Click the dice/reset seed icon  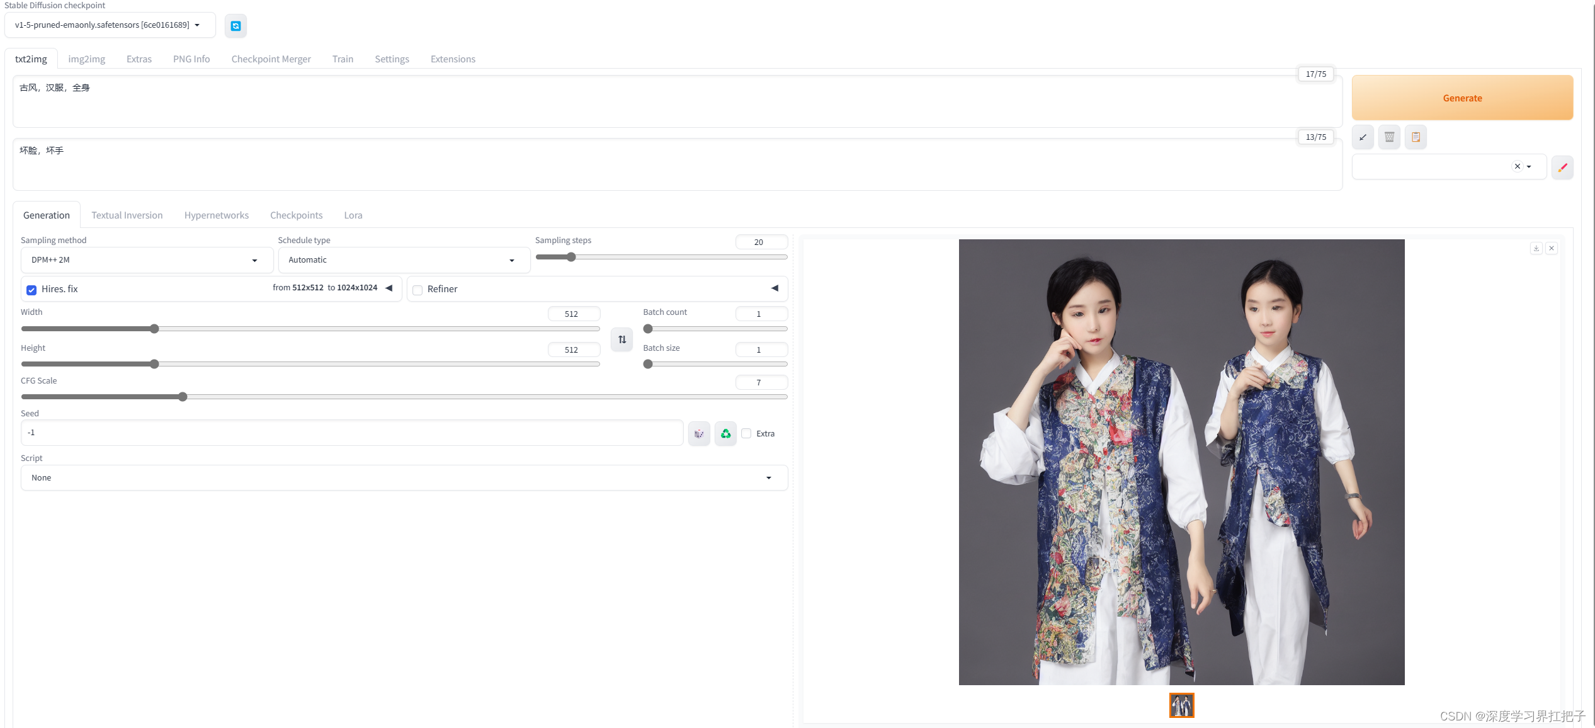click(x=699, y=433)
